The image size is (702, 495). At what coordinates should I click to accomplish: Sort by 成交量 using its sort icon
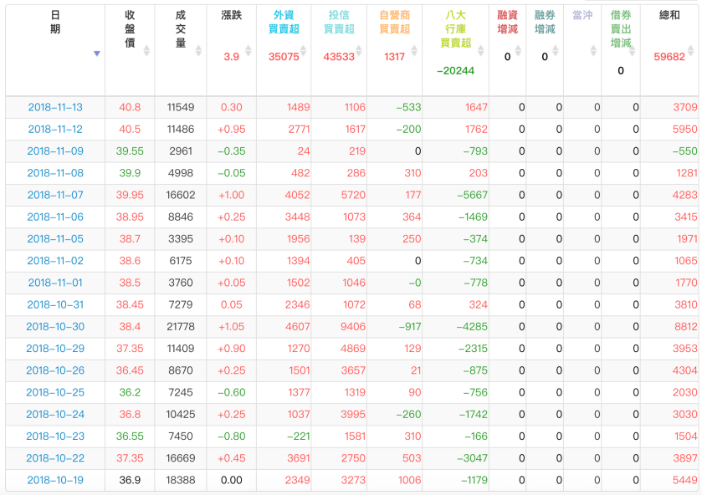coord(197,52)
